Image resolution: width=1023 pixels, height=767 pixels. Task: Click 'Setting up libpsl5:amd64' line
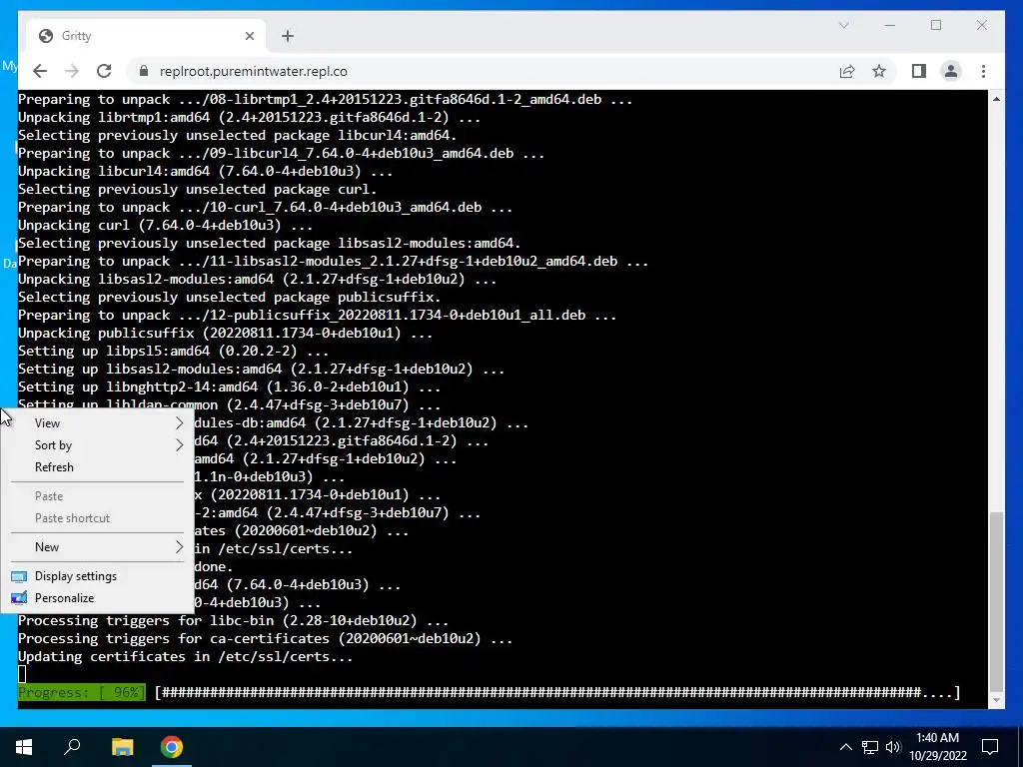tap(173, 351)
